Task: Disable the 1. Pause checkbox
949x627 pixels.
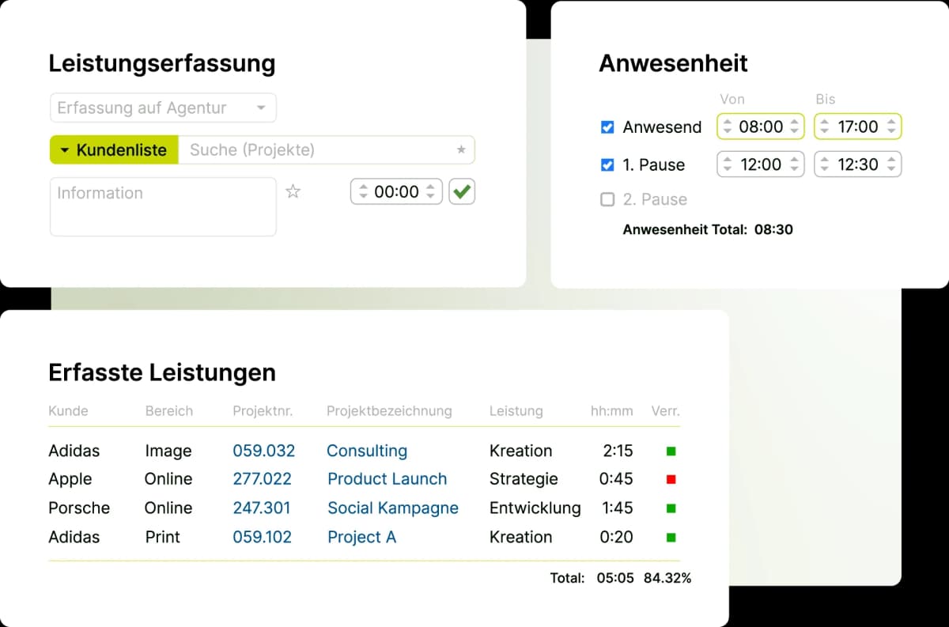Action: point(607,164)
